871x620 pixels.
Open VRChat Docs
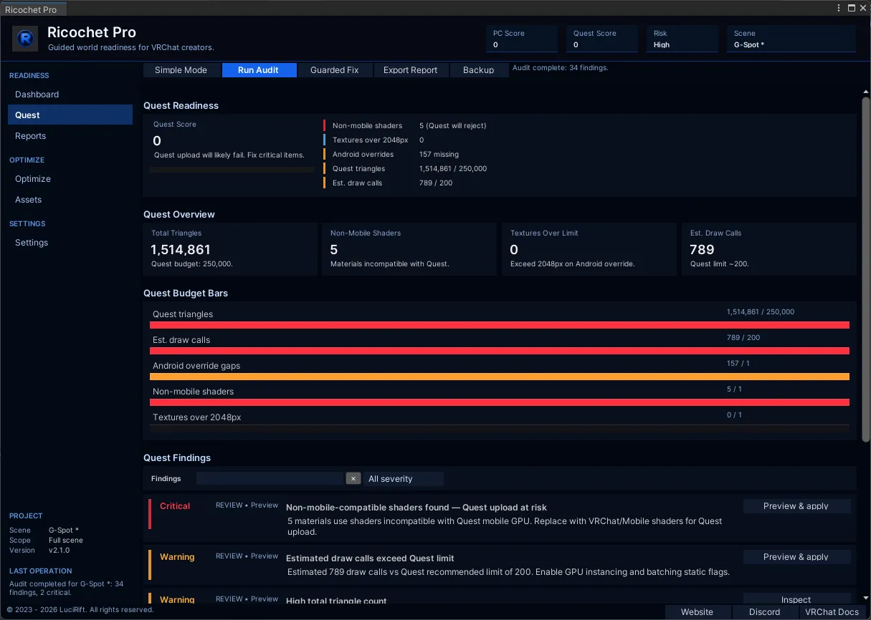832,612
